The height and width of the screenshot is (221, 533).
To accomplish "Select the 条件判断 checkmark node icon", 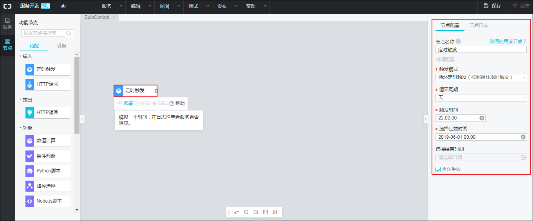I will pyautogui.click(x=30, y=156).
